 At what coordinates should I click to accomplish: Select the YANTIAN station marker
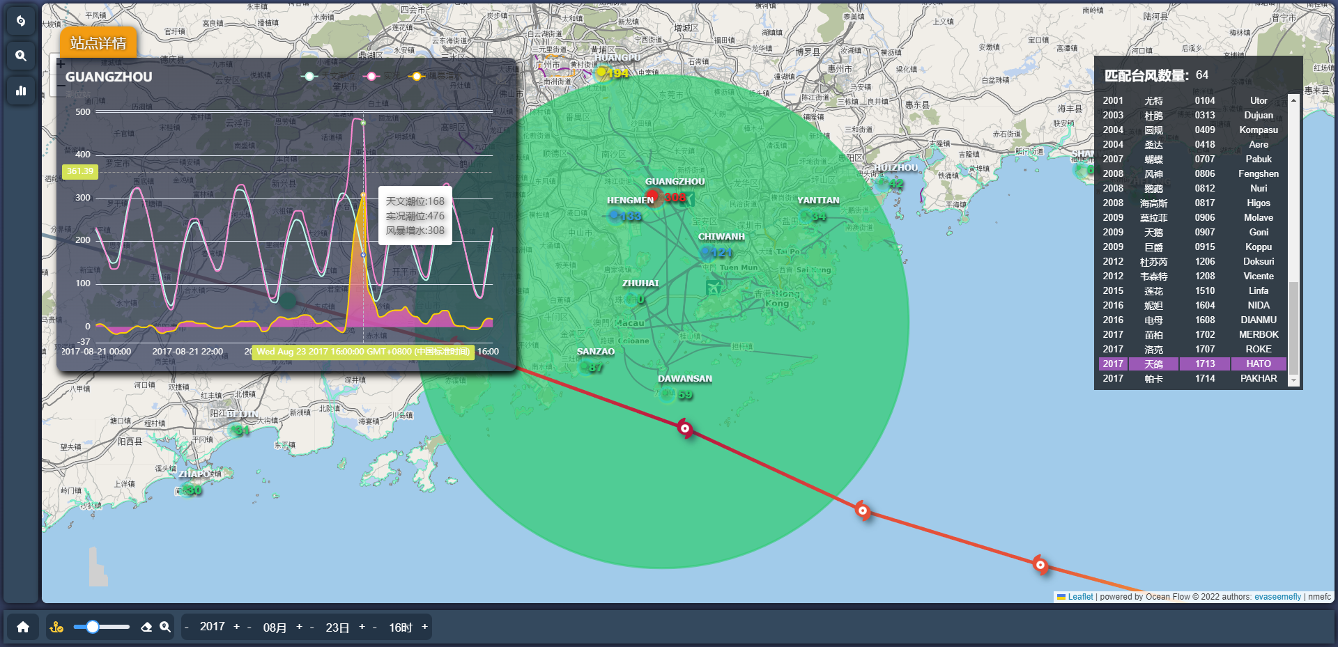805,215
